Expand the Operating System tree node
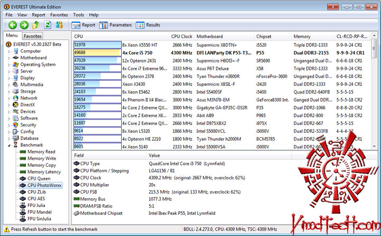381x236 pixels. click(9, 65)
